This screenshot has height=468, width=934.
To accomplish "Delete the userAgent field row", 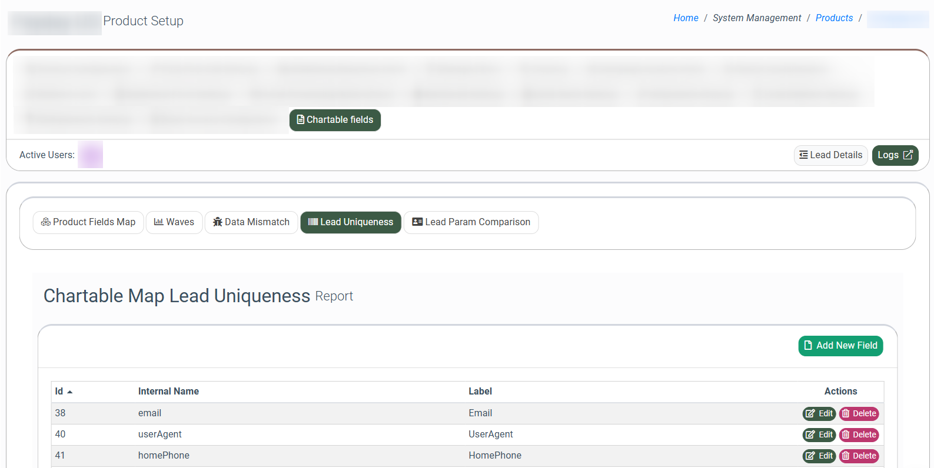I will tap(859, 435).
